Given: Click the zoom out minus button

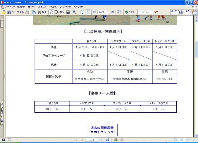Looking at the screenshot, I should click(x=94, y=12).
